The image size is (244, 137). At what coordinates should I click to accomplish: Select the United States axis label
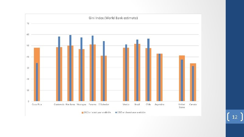tap(182, 106)
